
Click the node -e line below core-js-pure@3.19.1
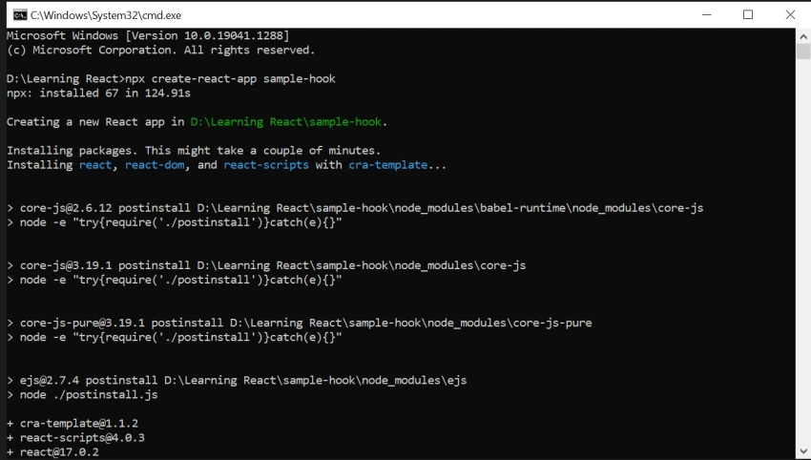[x=175, y=338]
